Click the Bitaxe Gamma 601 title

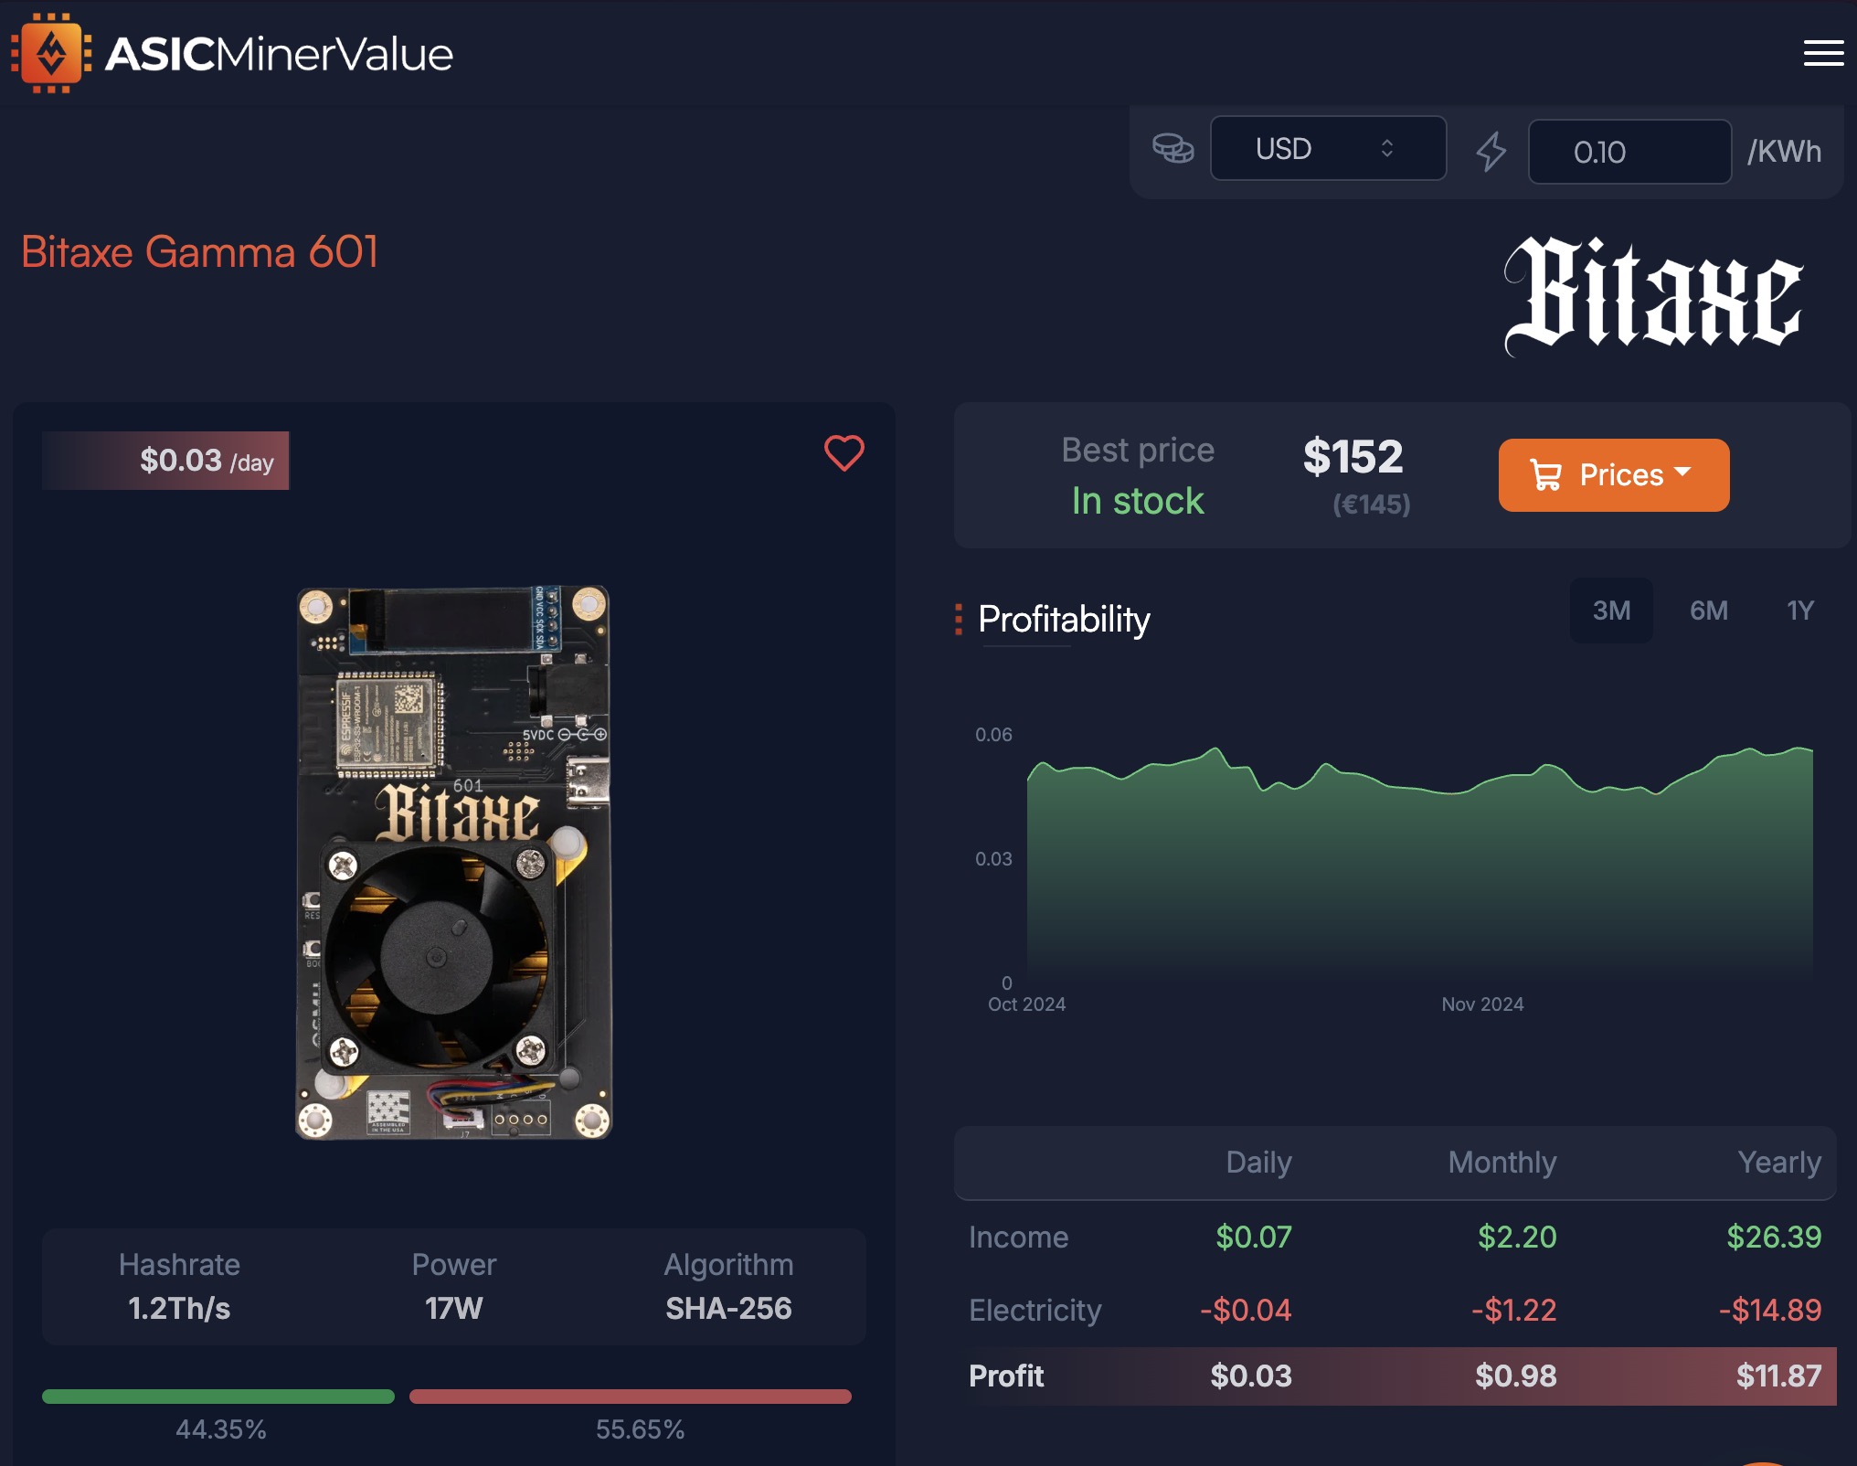[199, 252]
